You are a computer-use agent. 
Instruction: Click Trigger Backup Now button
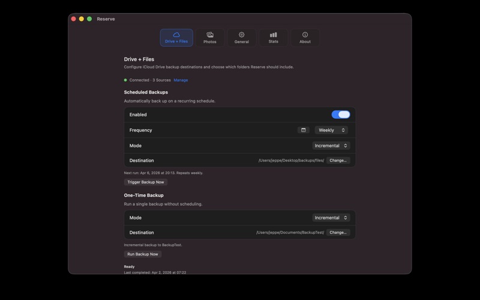(x=146, y=182)
